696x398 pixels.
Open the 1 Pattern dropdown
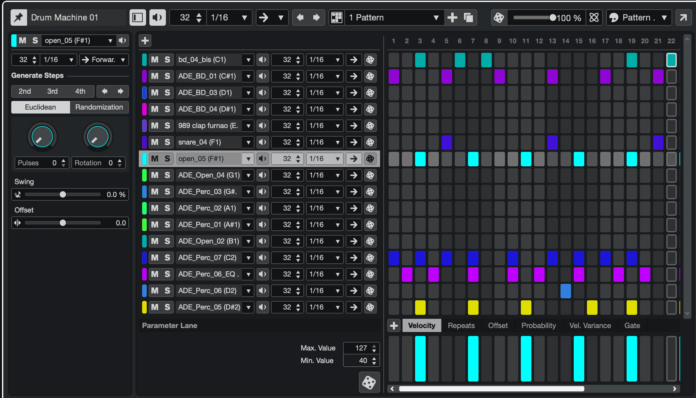395,17
